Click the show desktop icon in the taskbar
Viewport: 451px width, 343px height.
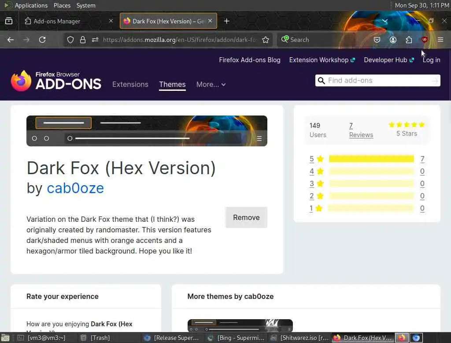5,338
